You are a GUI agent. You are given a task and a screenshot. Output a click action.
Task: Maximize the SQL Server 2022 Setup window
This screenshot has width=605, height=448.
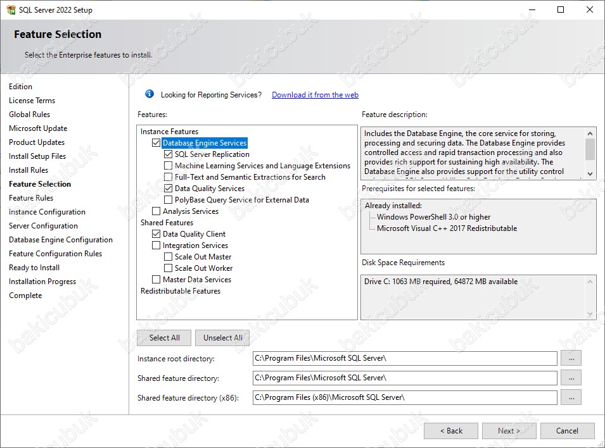561,9
